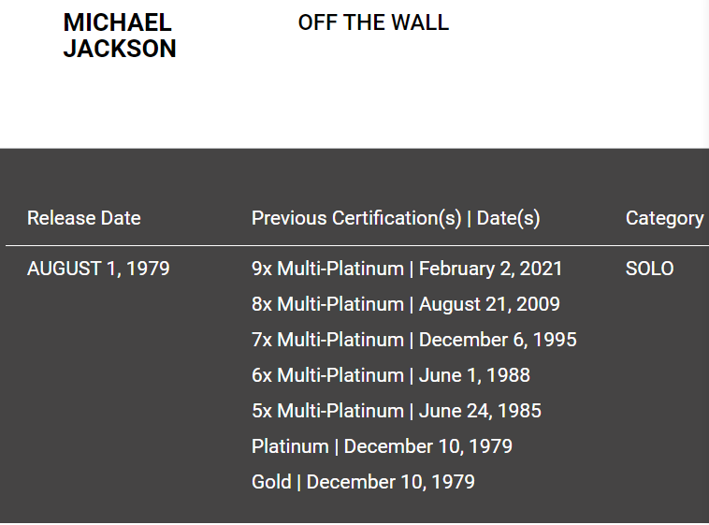Click the June 24, 1985 date
709x525 pixels.
pos(480,411)
